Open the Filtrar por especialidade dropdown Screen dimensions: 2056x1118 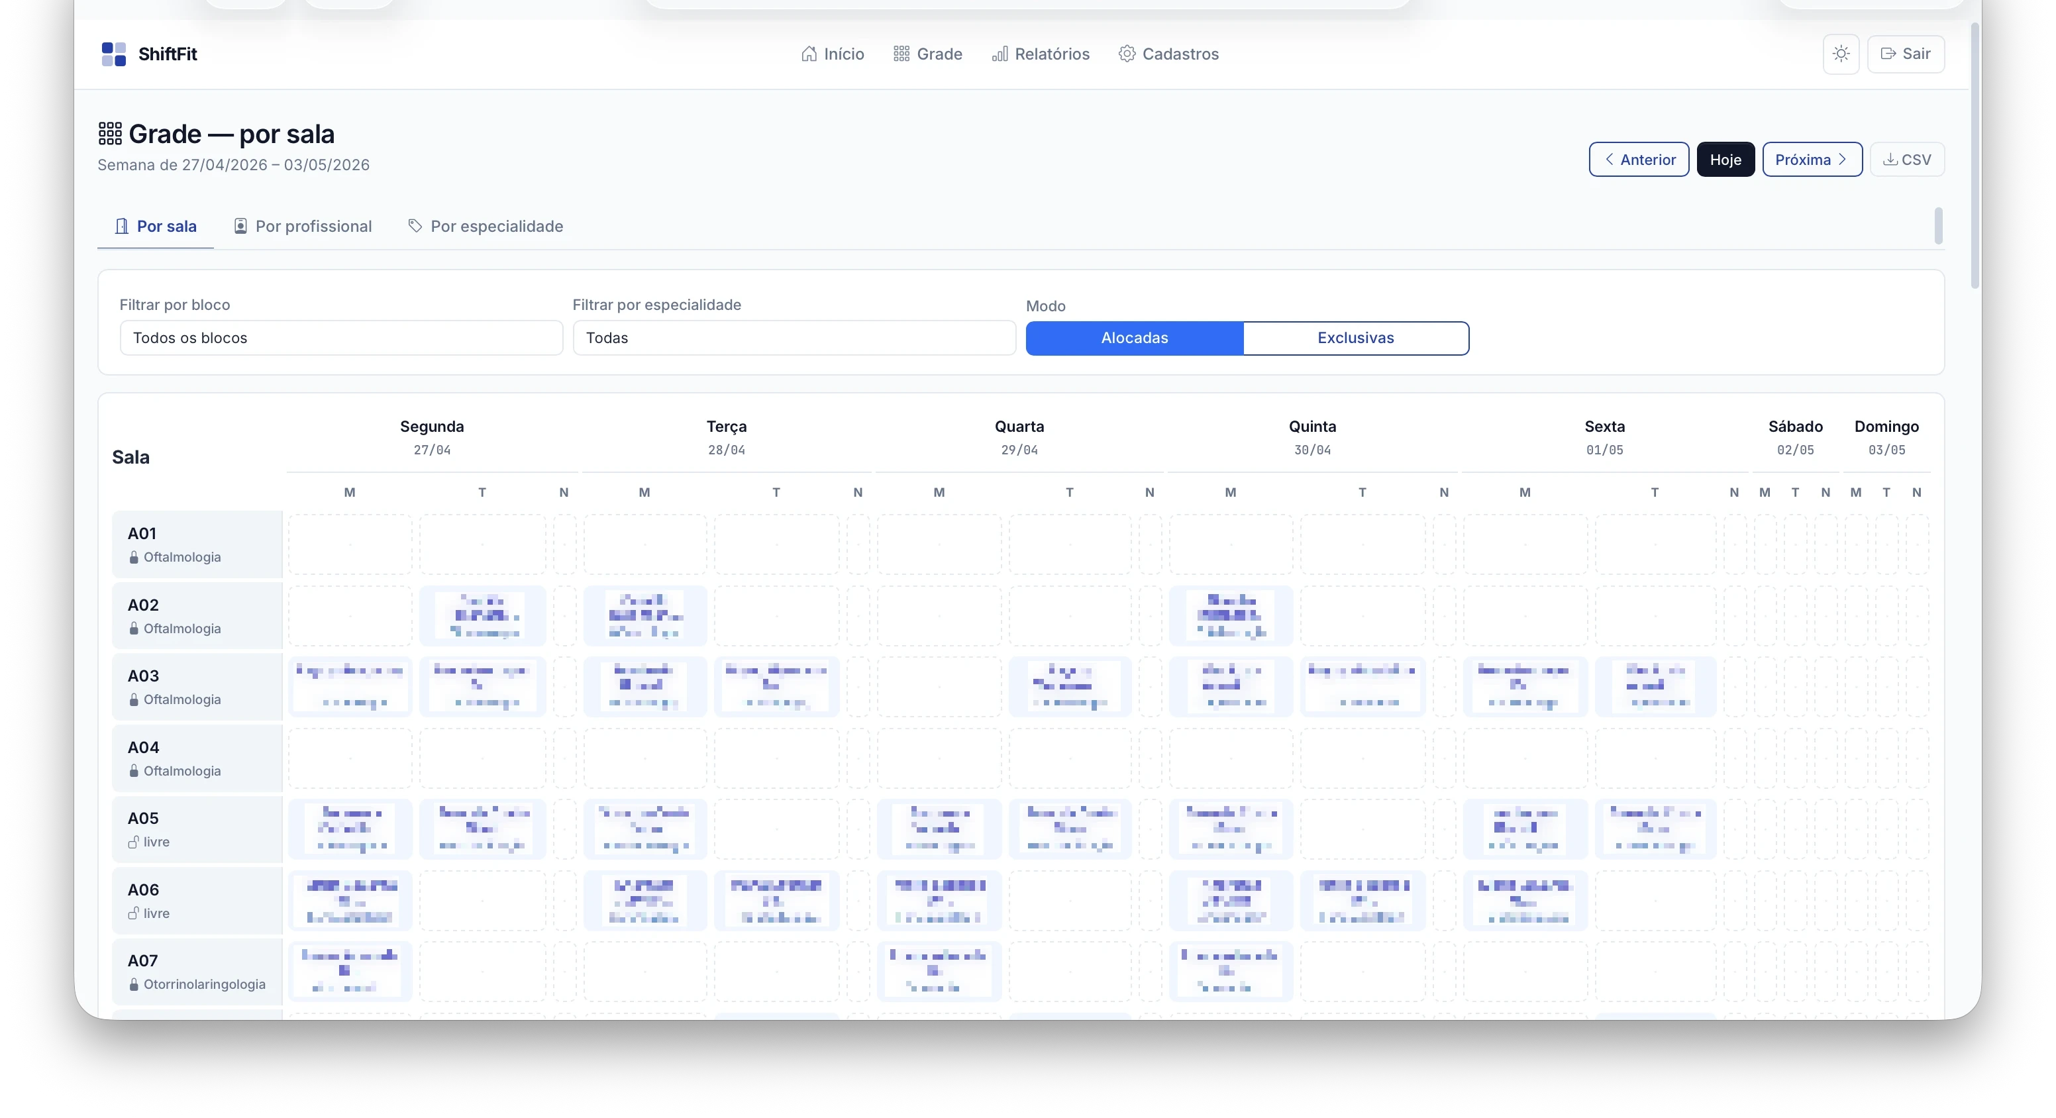(x=794, y=338)
